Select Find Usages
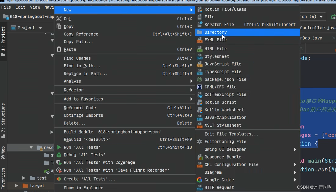The width and height of the screenshot is (336, 192). click(125, 58)
